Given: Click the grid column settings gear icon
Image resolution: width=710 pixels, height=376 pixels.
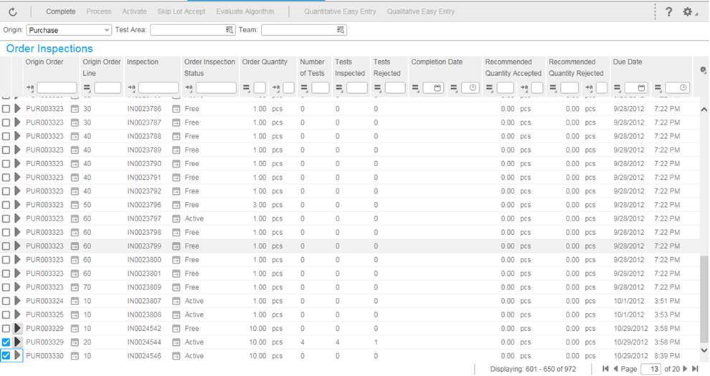Looking at the screenshot, I should pyautogui.click(x=703, y=69).
